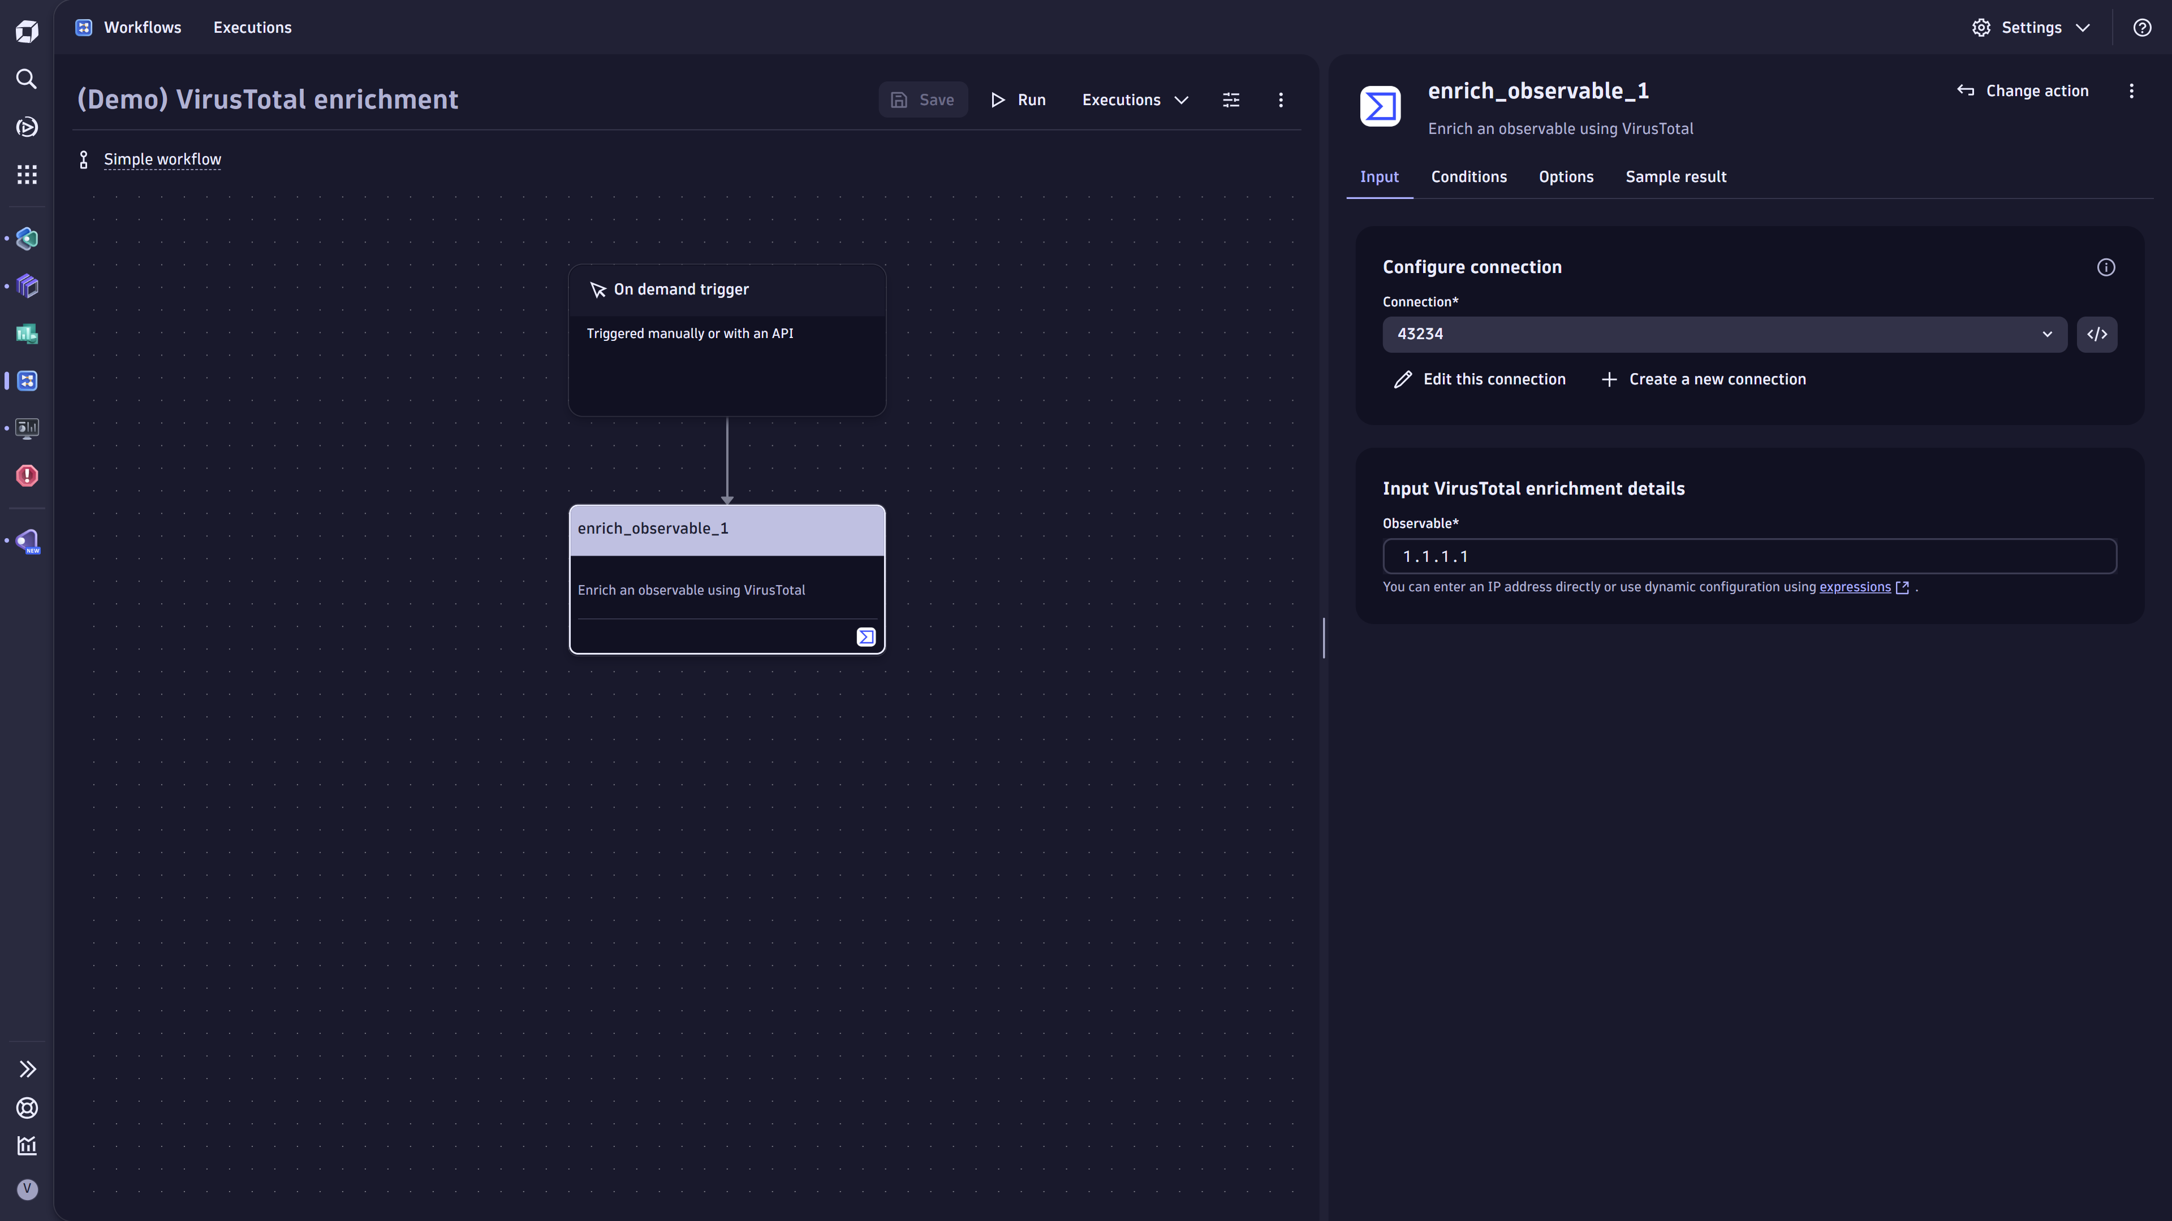
Task: Open the monitor chart app icon in sidebar
Action: pyautogui.click(x=27, y=428)
